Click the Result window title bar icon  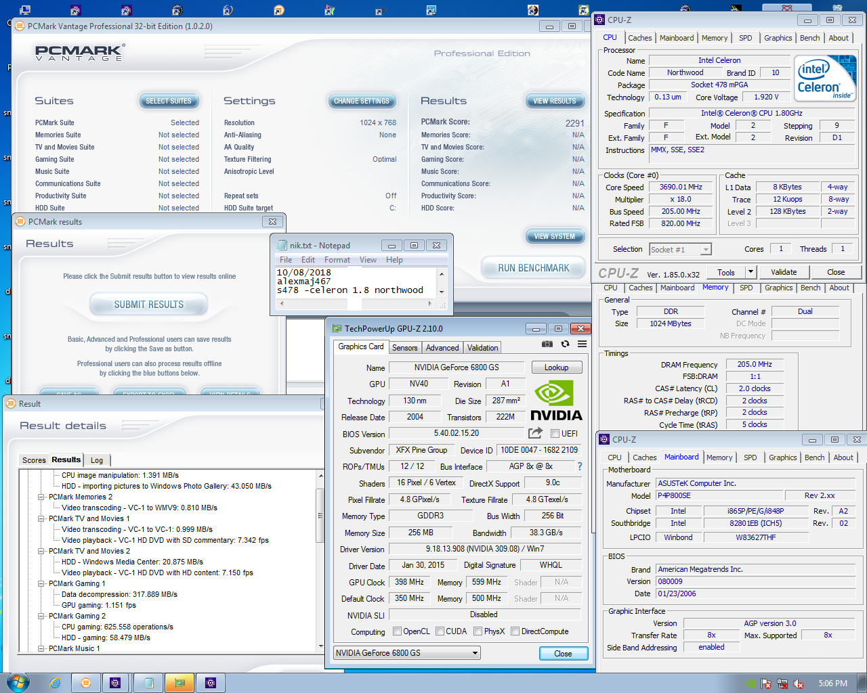click(11, 403)
